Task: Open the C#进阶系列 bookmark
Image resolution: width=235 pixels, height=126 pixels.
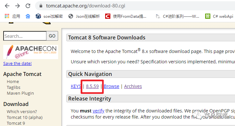Action: pos(178,16)
